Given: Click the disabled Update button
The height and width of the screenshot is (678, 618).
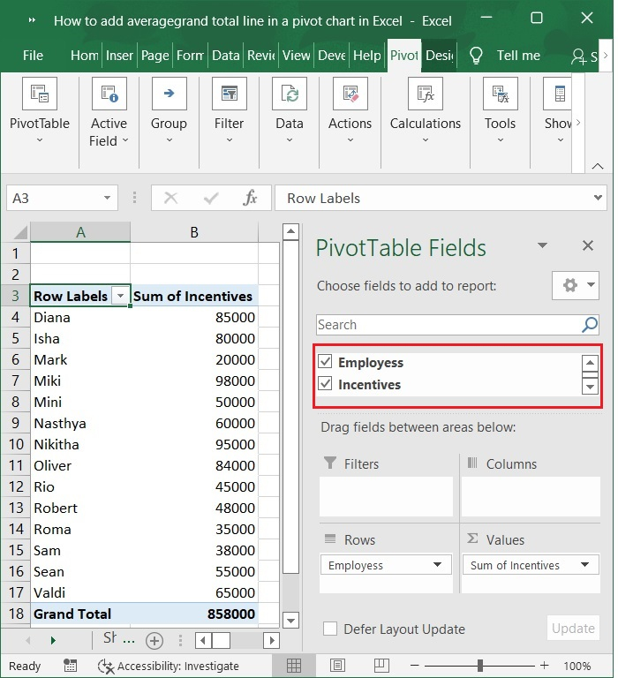Looking at the screenshot, I should coord(573,629).
